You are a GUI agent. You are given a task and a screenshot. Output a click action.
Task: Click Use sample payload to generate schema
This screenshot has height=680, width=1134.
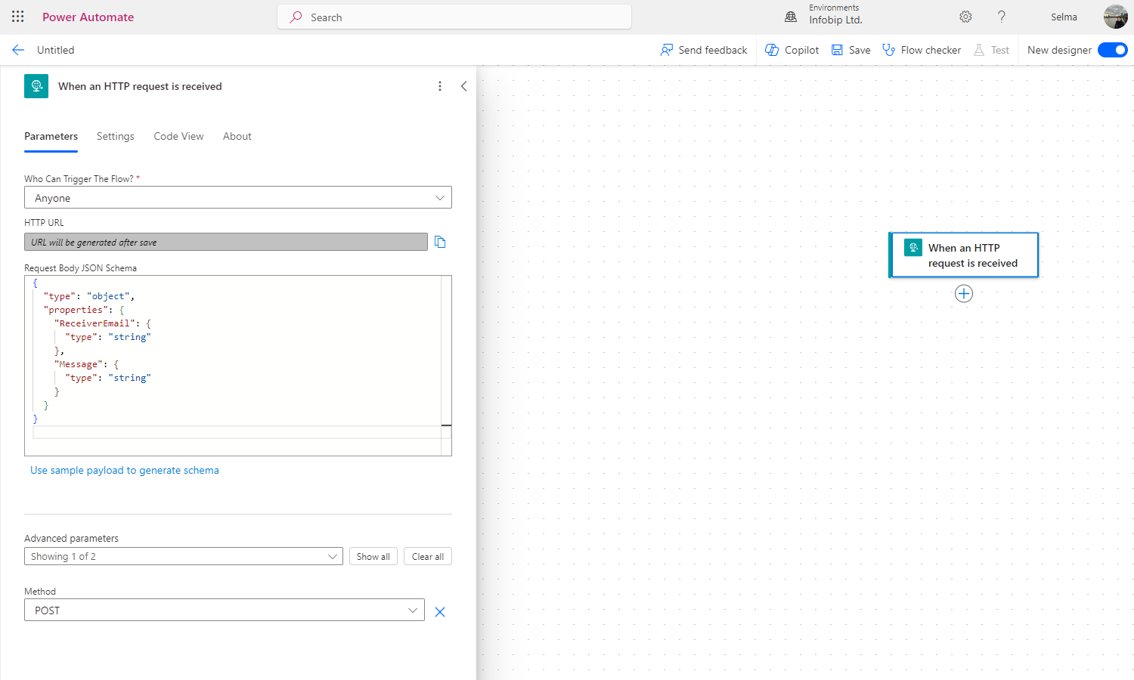pyautogui.click(x=124, y=470)
